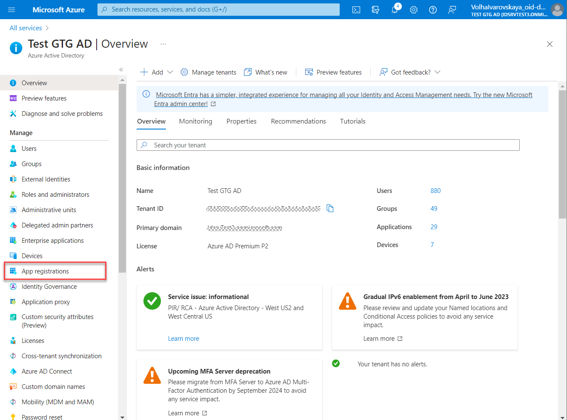The height and width of the screenshot is (420, 567).
Task: Click in Search your tenant field
Action: coord(328,145)
